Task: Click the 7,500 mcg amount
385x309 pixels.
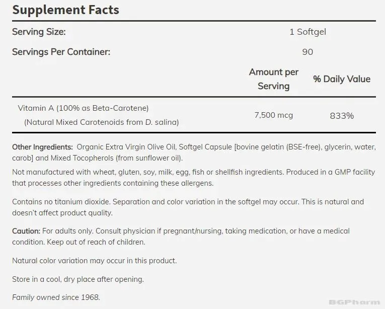Action: [x=274, y=115]
